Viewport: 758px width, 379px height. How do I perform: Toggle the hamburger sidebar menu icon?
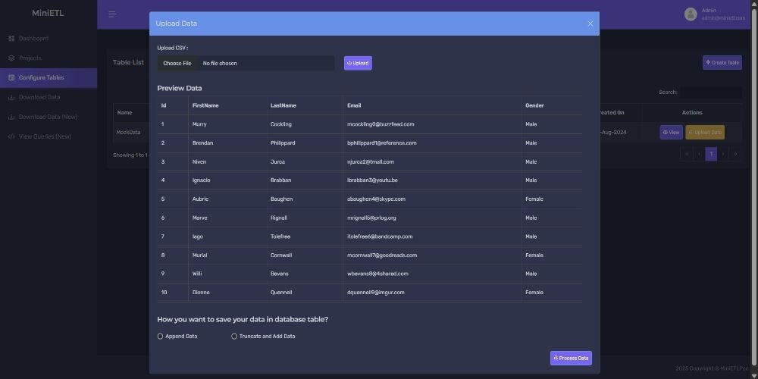click(112, 14)
